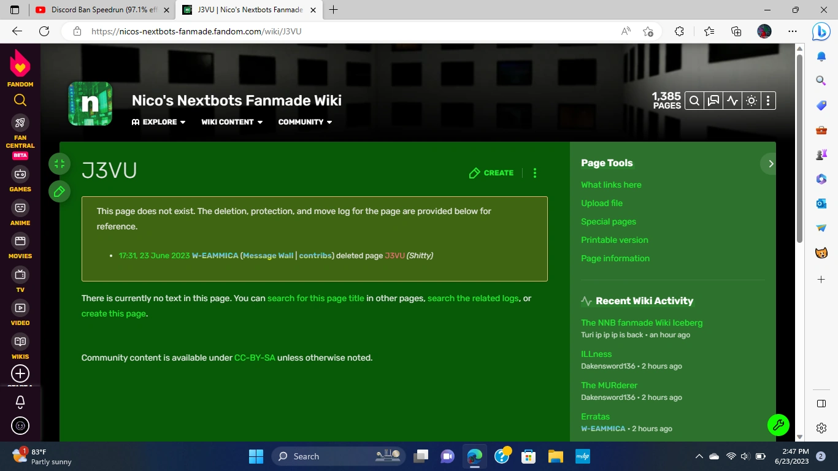Viewport: 838px width, 471px height.
Task: Open Recent Wiki Activity pulse icon
Action: 732,101
